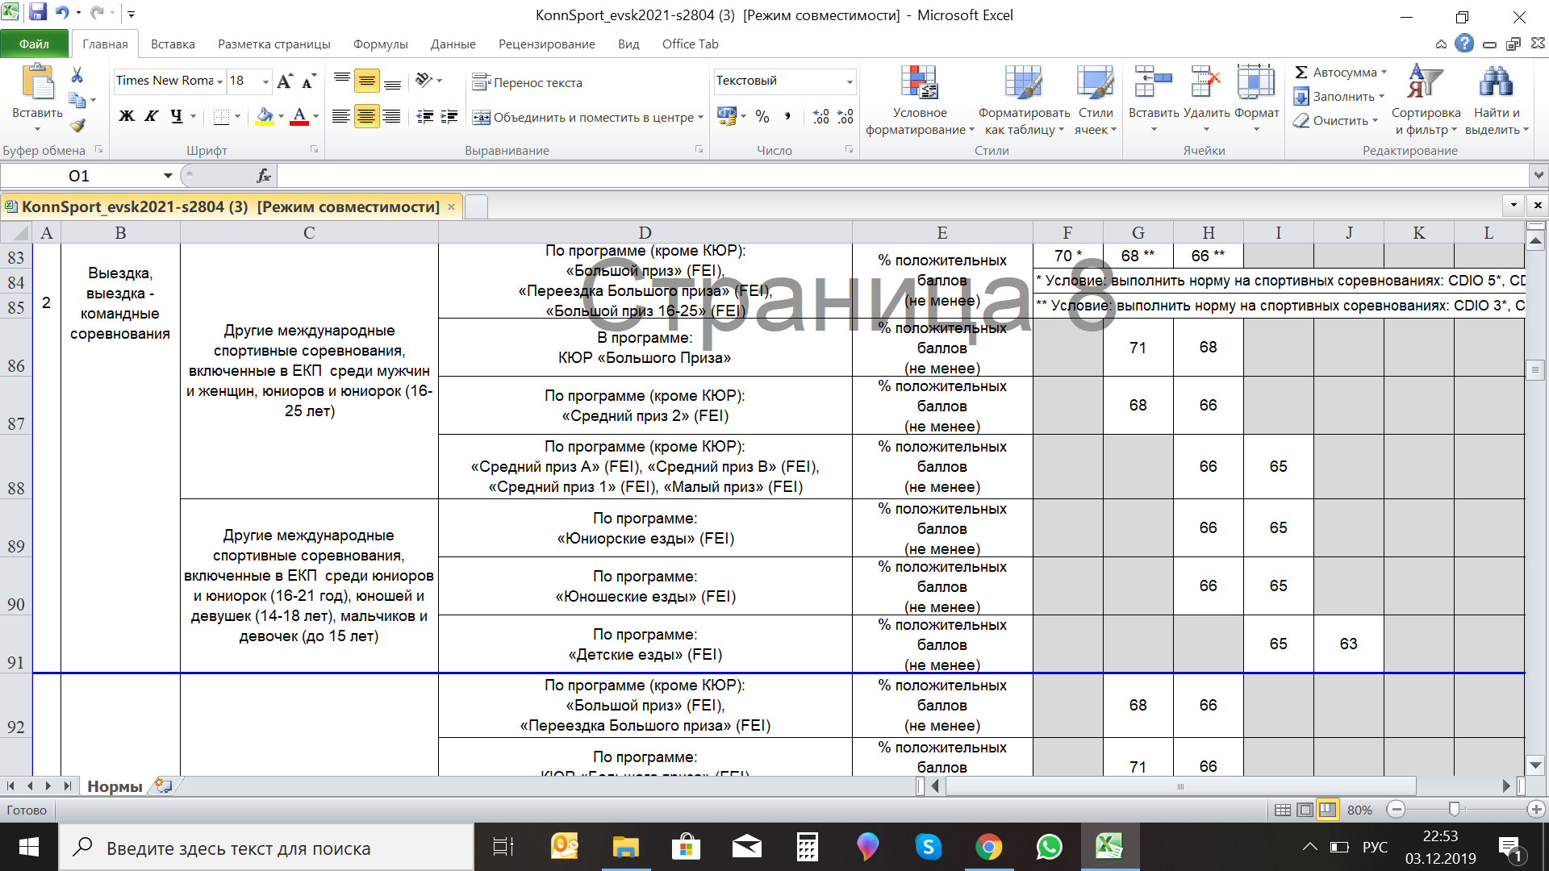Toggle italic formatting button
The width and height of the screenshot is (1549, 871).
151,116
